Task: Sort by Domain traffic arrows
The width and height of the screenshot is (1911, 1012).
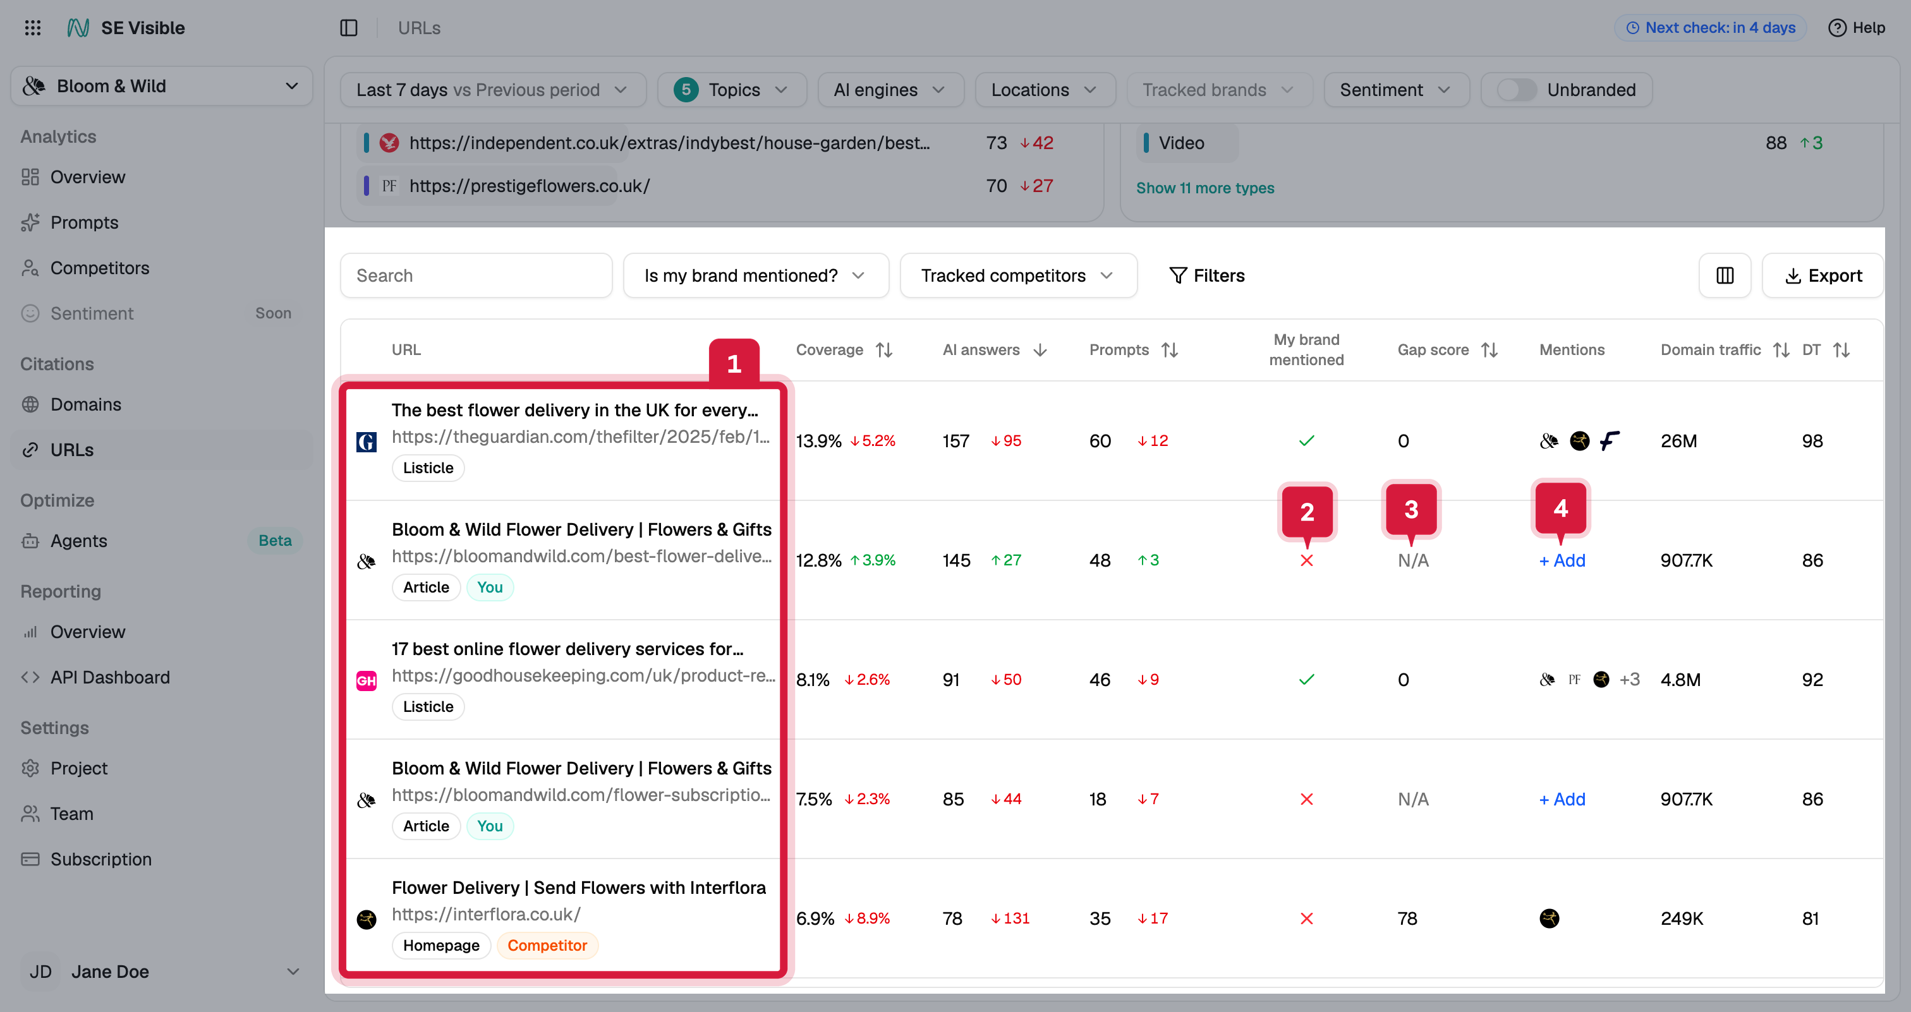Action: click(x=1781, y=350)
